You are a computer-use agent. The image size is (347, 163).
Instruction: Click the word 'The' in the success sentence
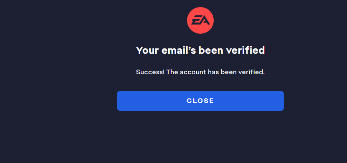click(172, 72)
